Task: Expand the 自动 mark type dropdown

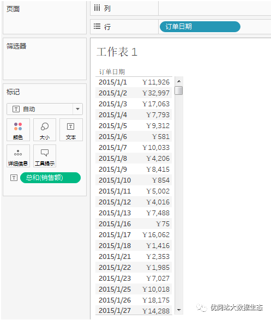Action: pyautogui.click(x=78, y=109)
